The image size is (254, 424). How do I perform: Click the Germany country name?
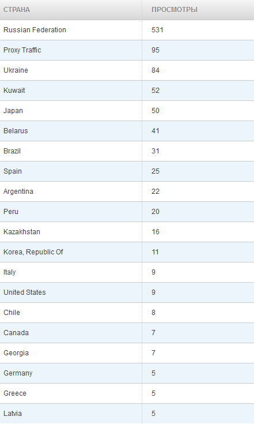click(x=18, y=373)
